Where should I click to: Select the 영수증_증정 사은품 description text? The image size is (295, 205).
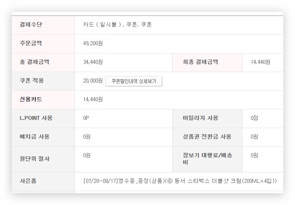click(180, 181)
